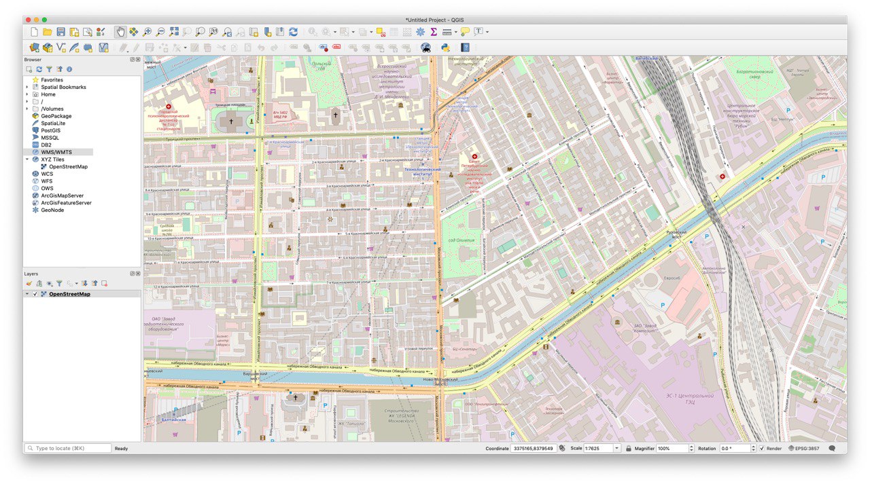Viewport: 870px width, 484px height.
Task: Filter the Browser panel tree
Action: (x=49, y=69)
